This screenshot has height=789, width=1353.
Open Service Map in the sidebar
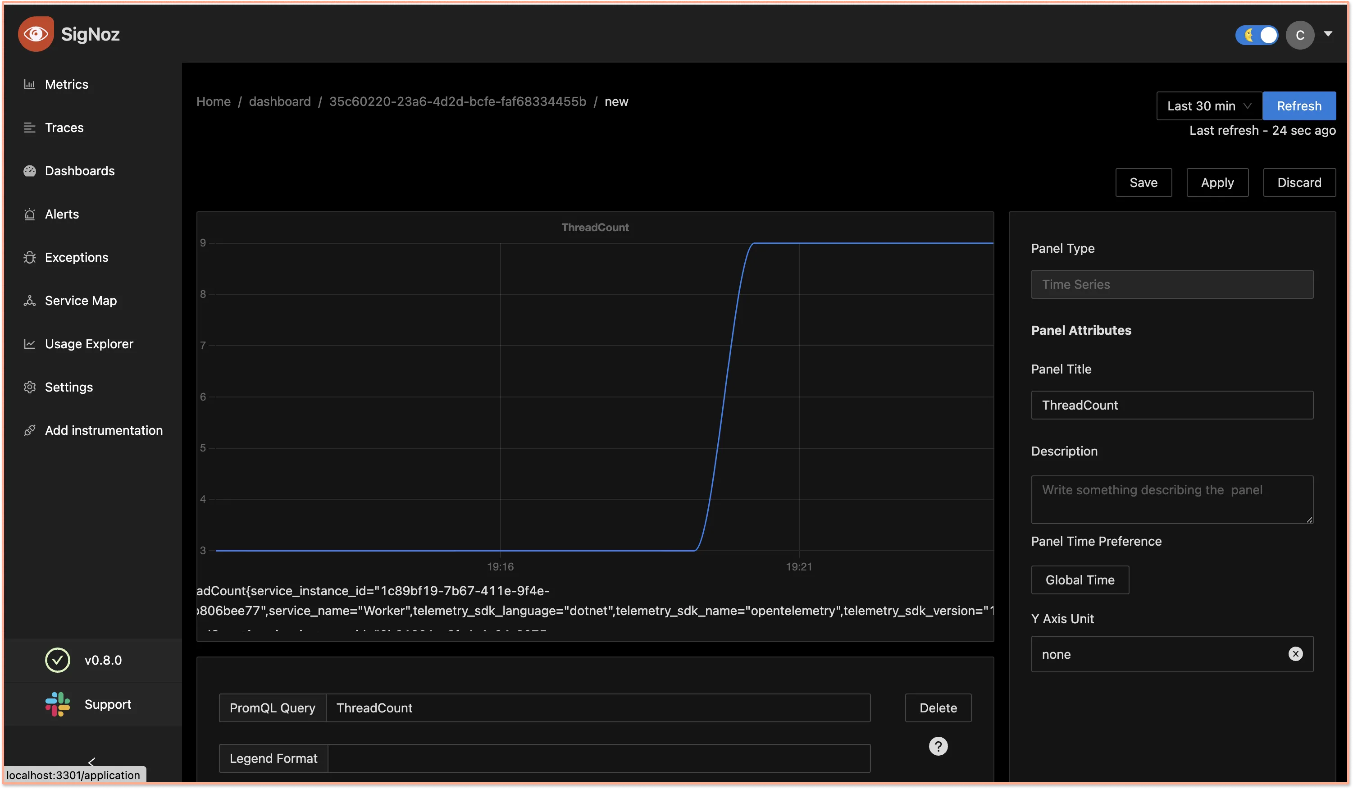(x=81, y=301)
